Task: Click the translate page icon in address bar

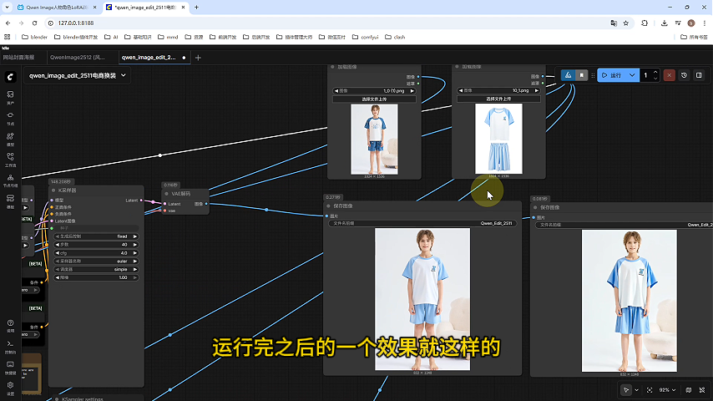Action: tap(614, 23)
